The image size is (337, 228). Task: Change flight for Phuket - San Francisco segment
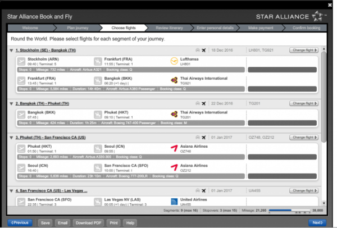[304, 138]
